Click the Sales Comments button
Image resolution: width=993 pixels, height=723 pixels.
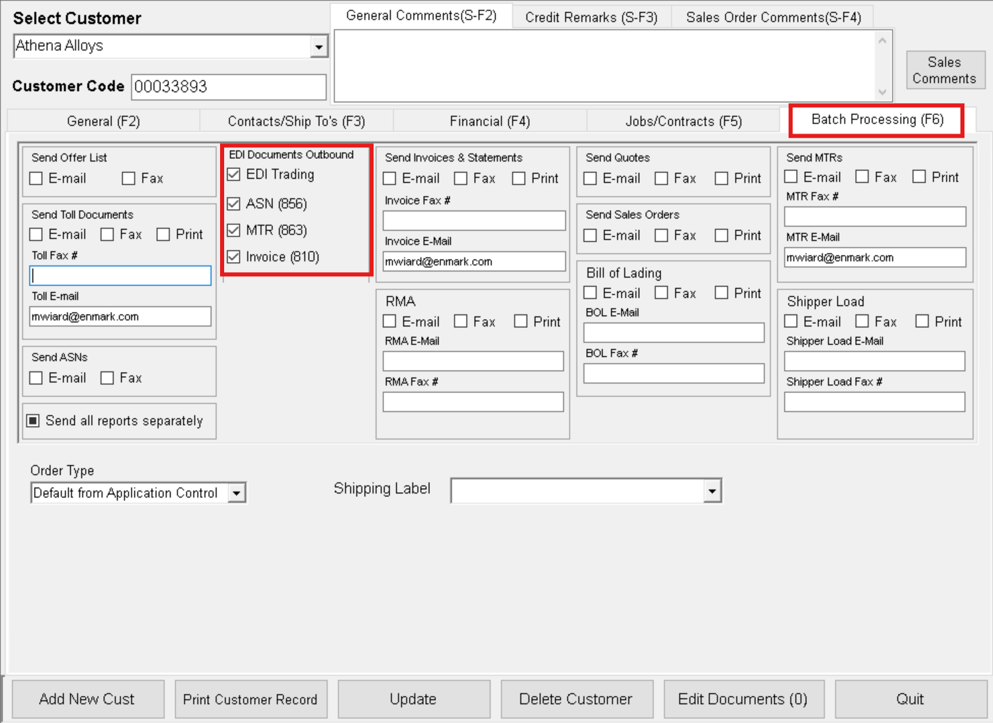945,70
